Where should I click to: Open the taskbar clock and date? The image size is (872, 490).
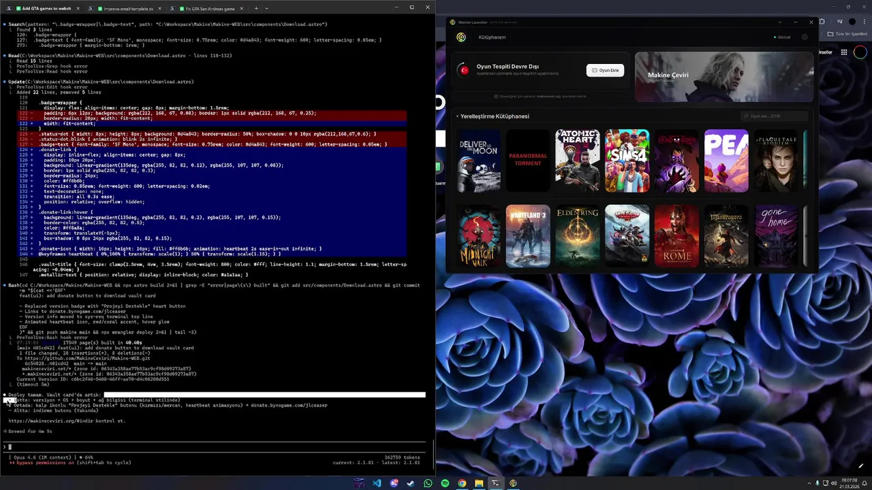[850, 483]
